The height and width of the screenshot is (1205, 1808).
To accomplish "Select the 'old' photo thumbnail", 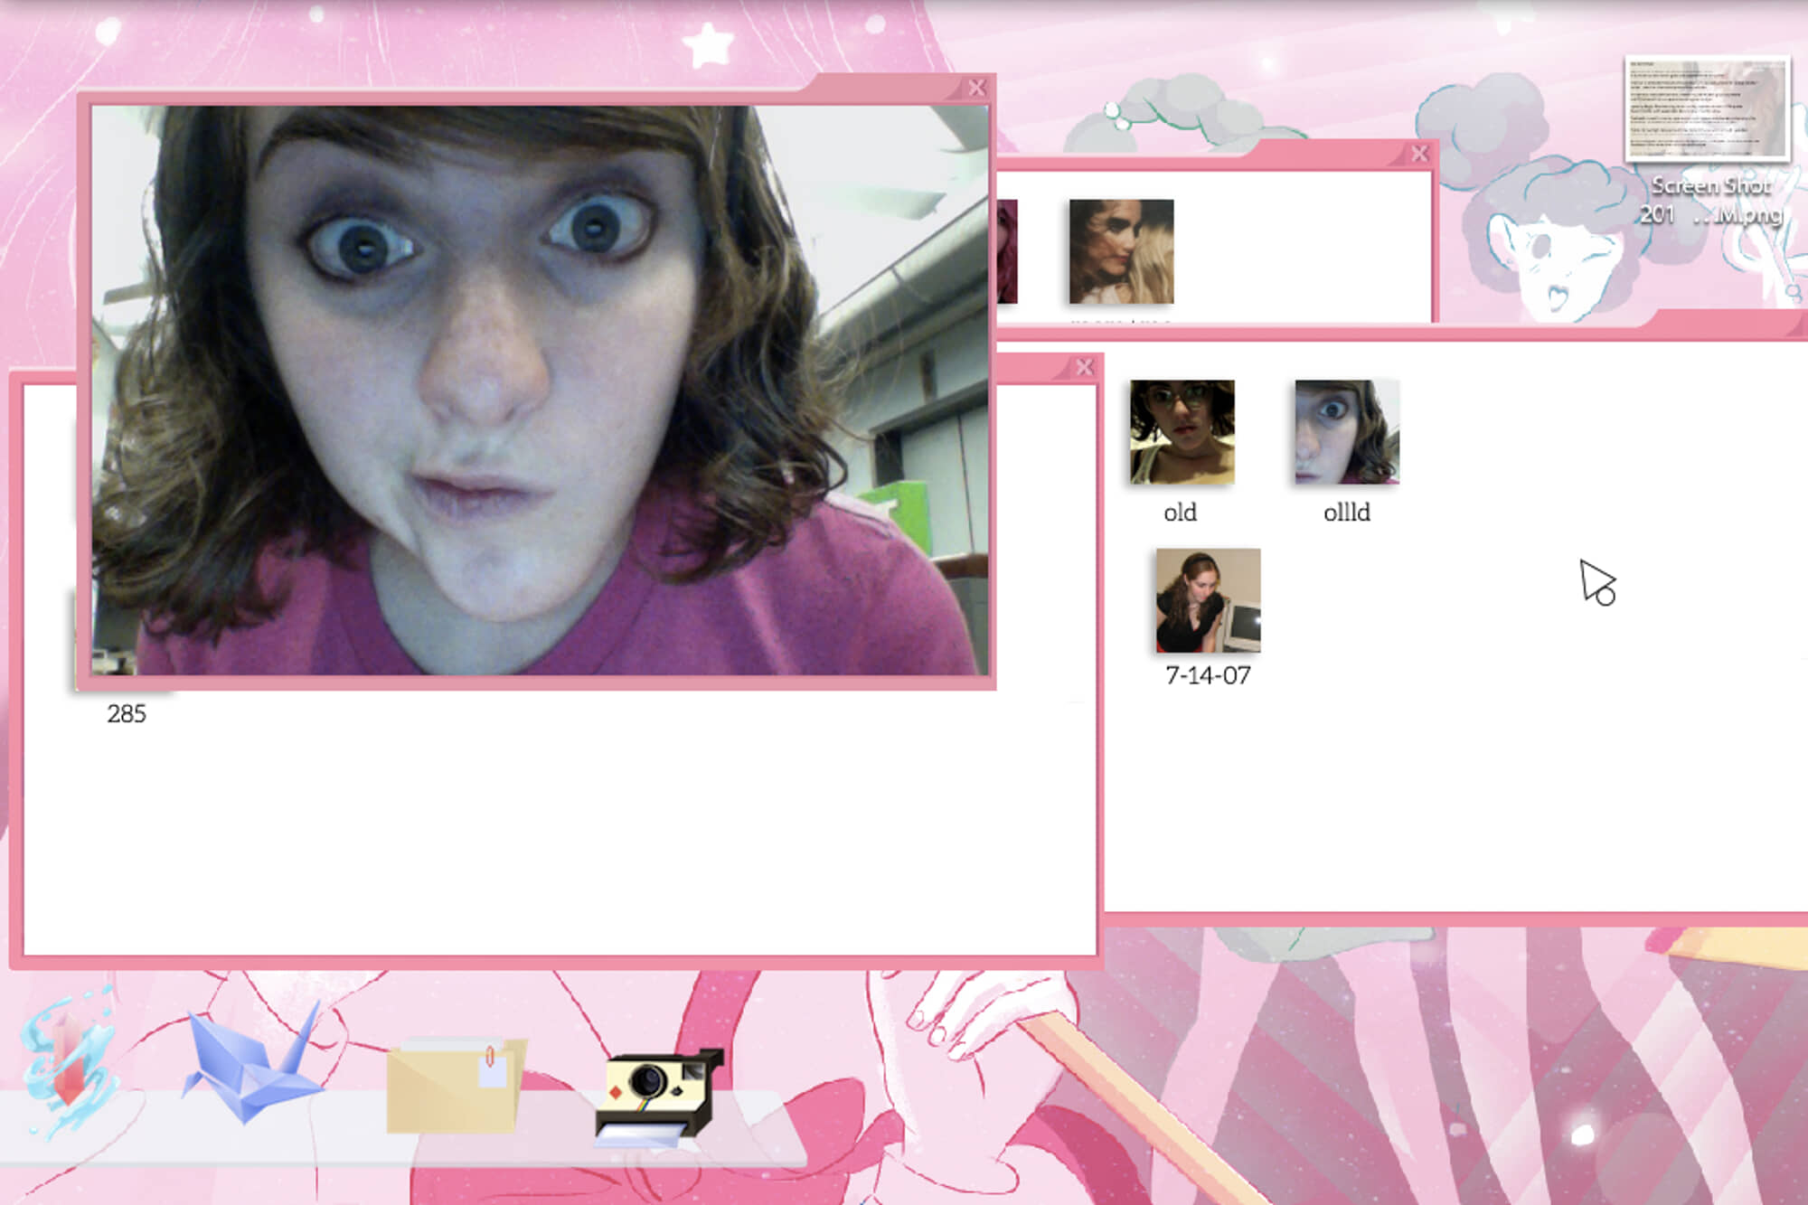I will pos(1182,431).
